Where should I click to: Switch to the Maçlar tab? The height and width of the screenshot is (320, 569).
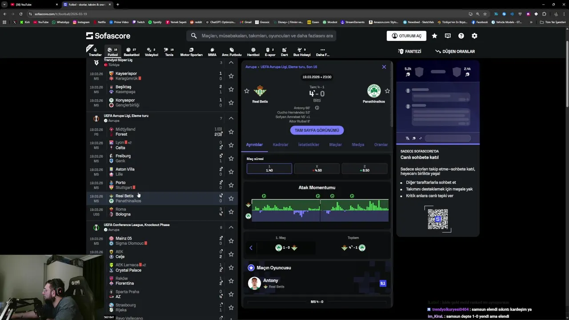click(335, 144)
